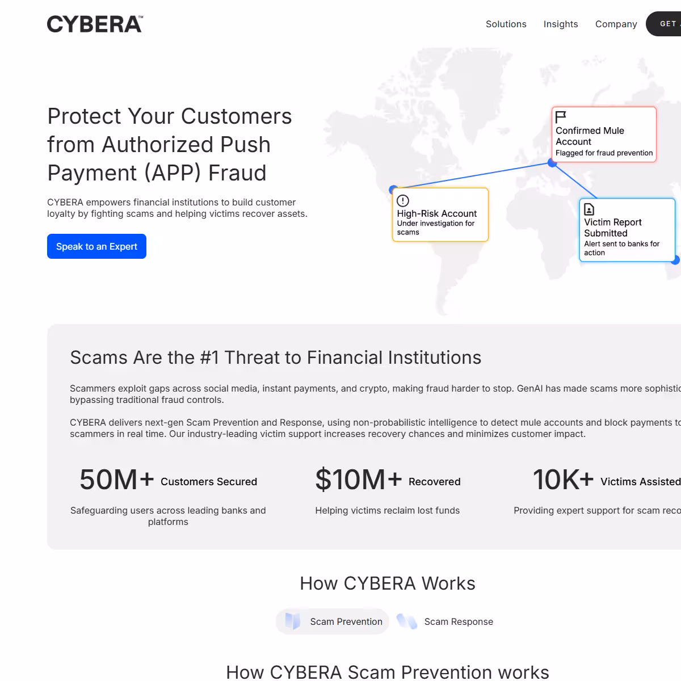Click the flag icon on Confirmed Mule Account
Screen dimensions: 681x681
(561, 117)
